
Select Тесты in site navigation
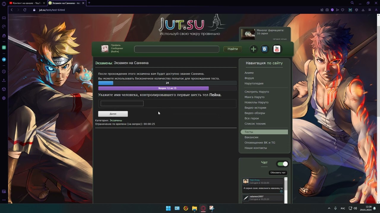click(264, 132)
